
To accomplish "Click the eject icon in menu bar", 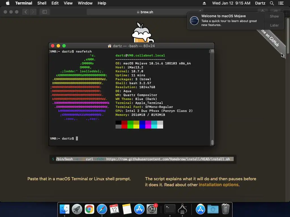I will (204, 3).
